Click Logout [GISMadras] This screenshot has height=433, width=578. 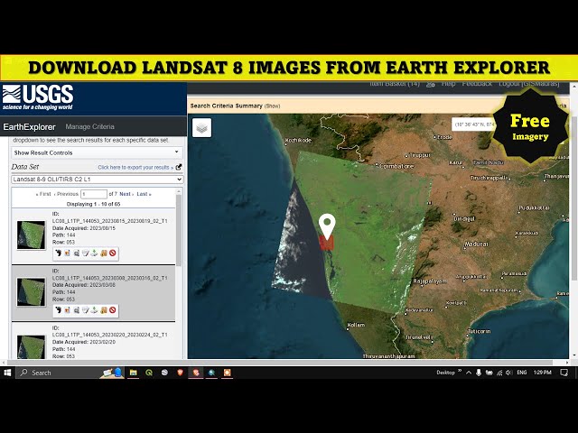coord(529,84)
